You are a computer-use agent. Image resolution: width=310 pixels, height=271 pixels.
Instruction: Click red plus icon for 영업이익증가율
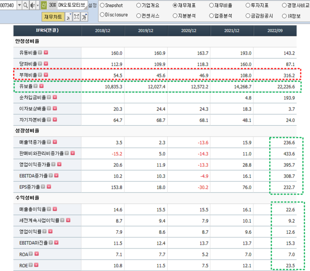pyautogui.click(x=59, y=164)
